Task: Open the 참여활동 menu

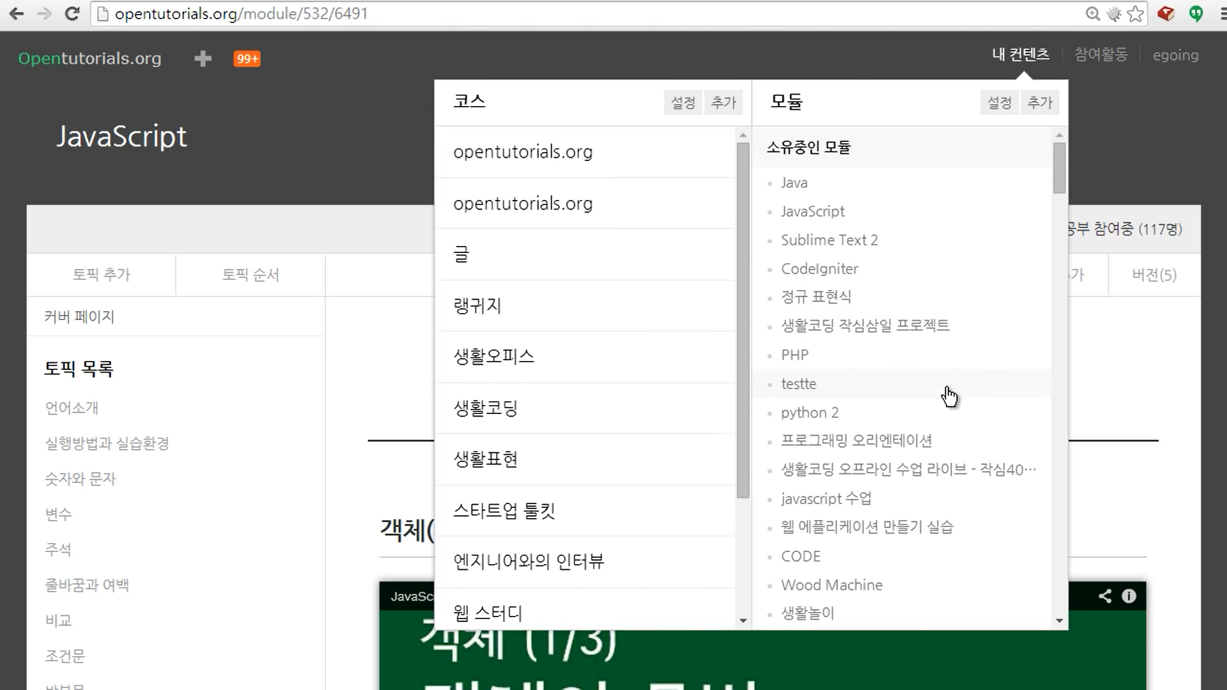Action: click(x=1100, y=55)
